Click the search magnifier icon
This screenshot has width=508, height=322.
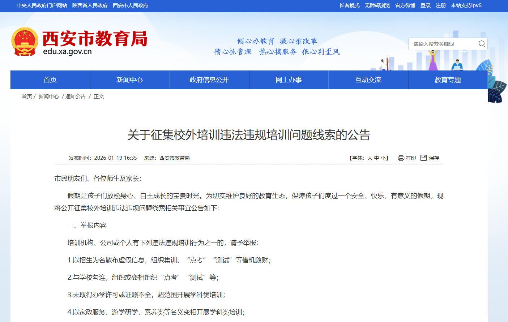click(482, 44)
